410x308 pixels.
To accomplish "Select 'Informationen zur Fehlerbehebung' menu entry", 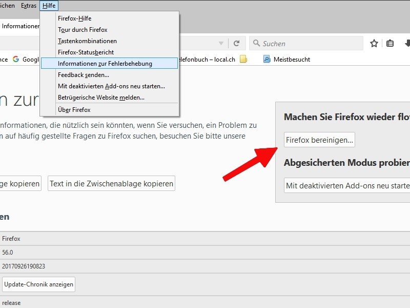I will [x=105, y=64].
